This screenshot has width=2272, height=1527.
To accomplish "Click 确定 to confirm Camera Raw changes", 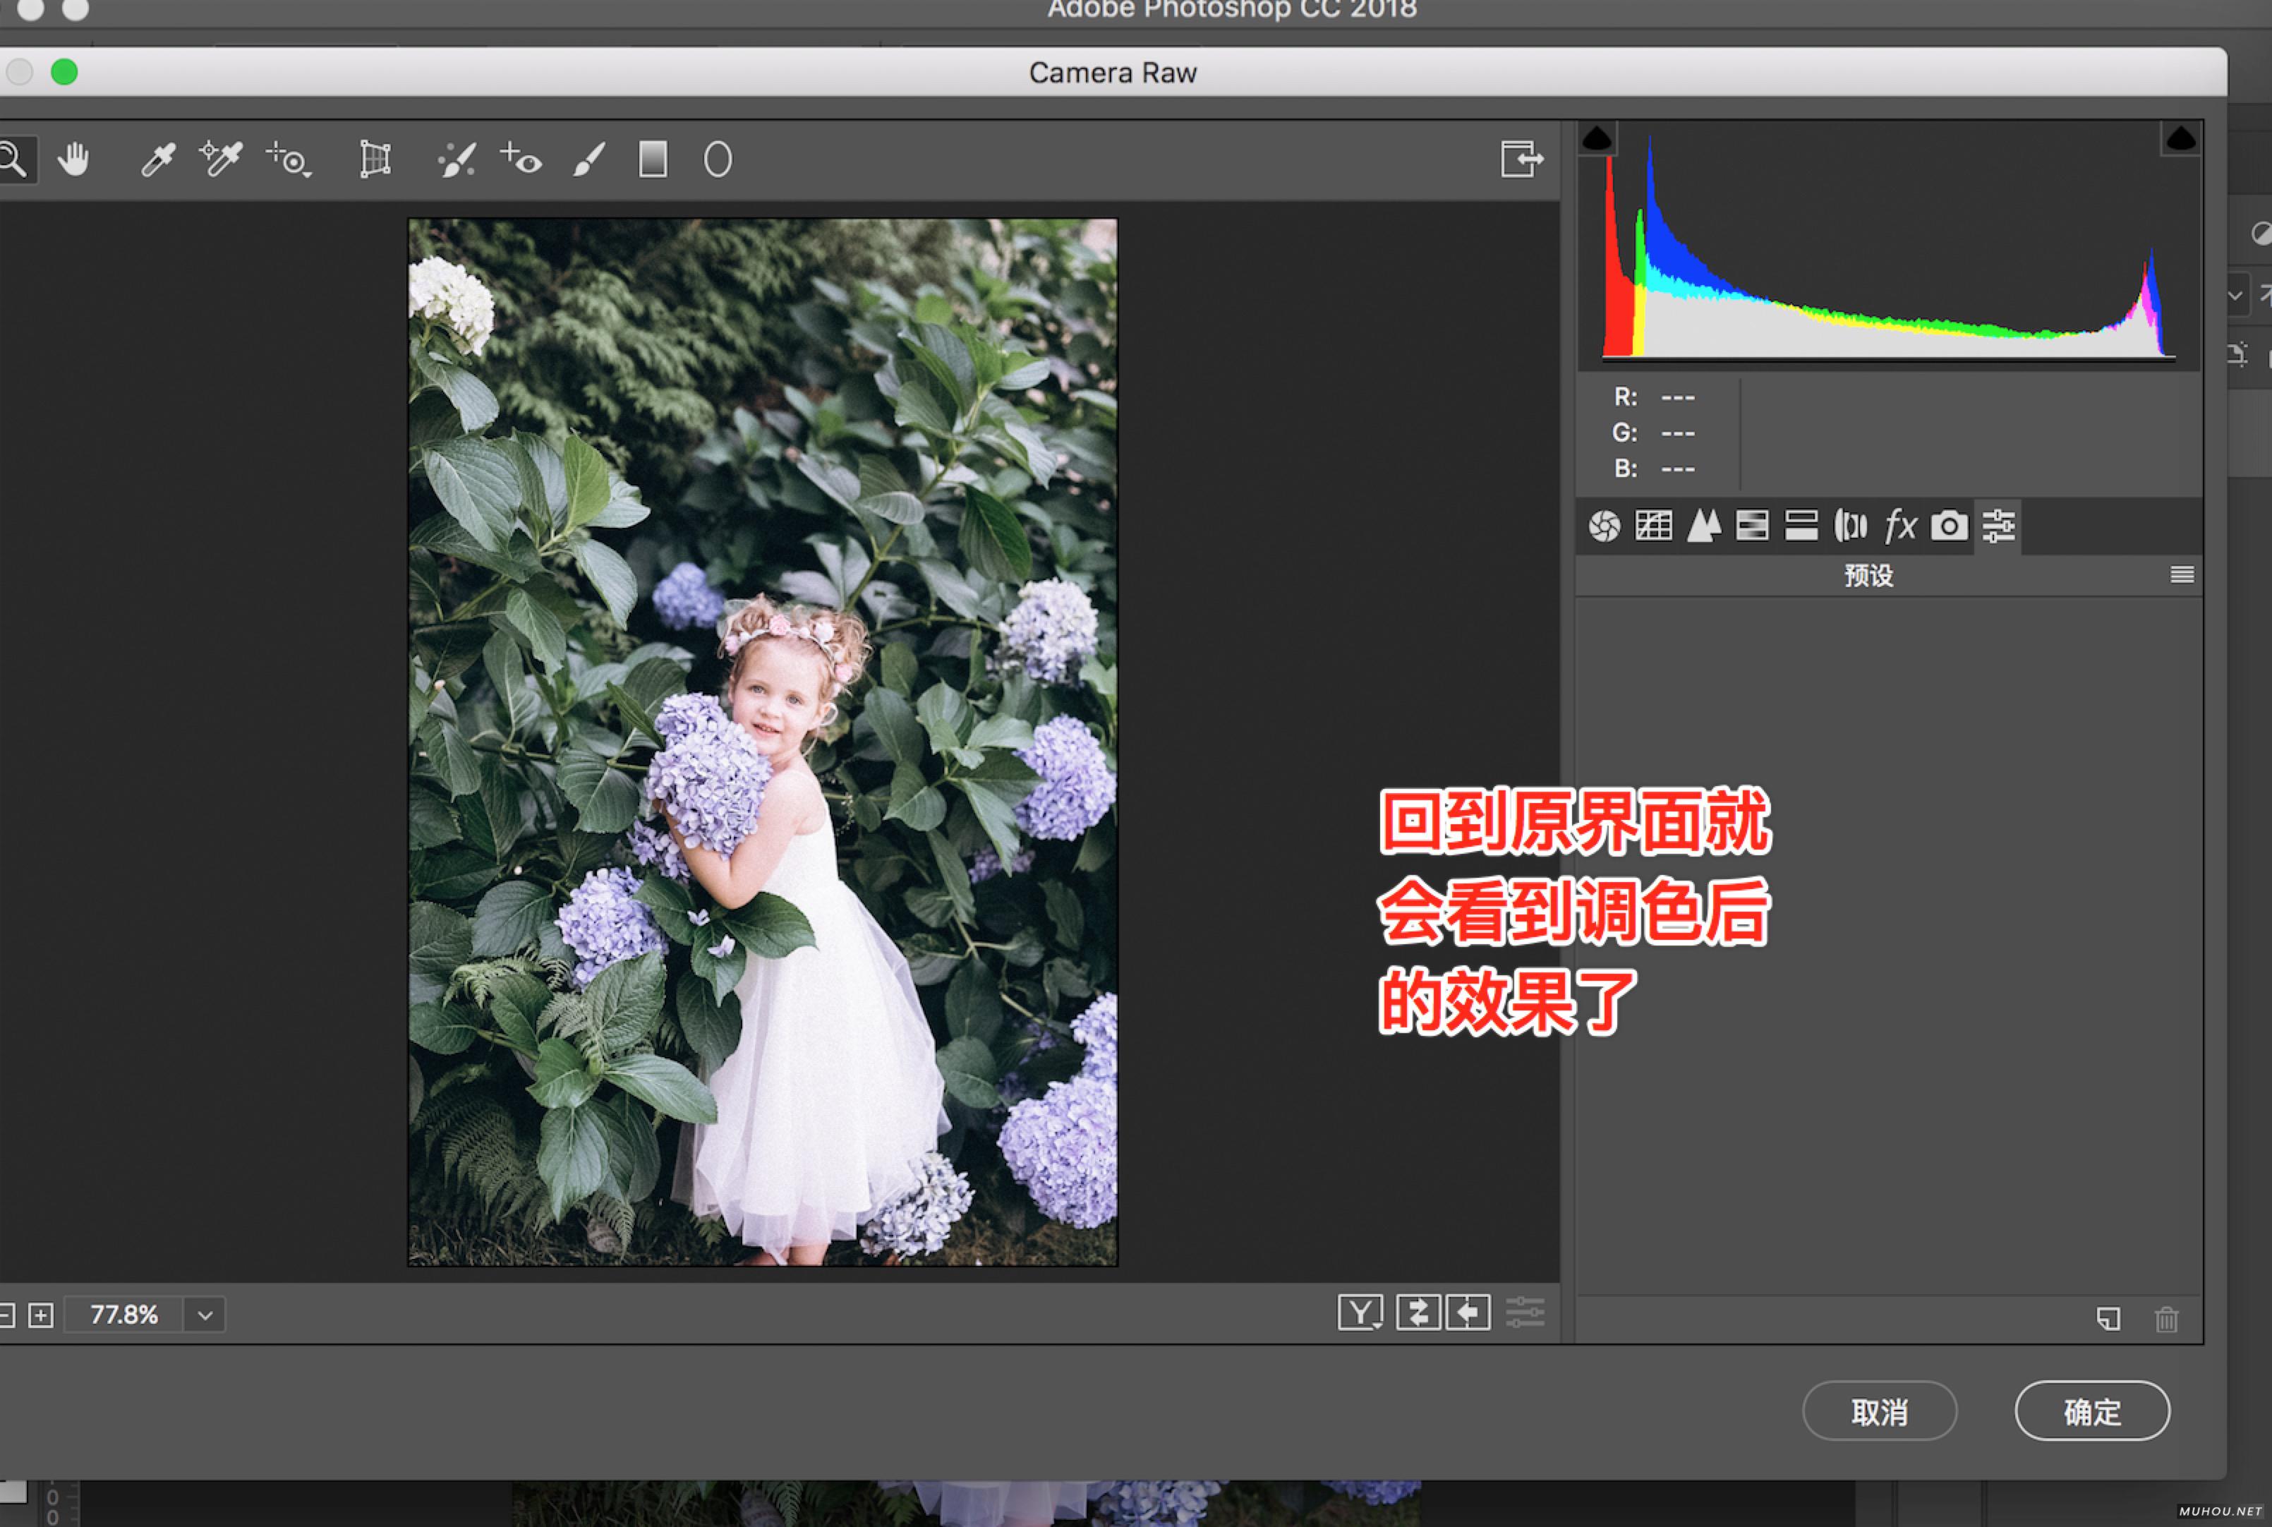I will (2092, 1410).
